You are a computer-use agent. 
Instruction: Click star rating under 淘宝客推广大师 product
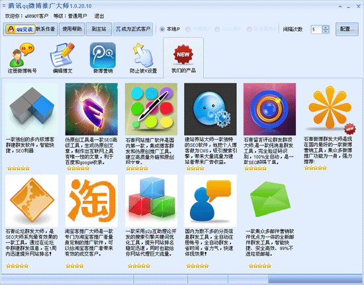point(75,266)
